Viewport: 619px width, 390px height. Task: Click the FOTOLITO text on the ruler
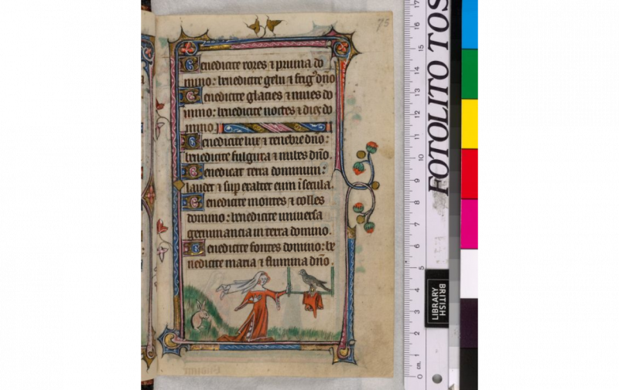pyautogui.click(x=438, y=100)
